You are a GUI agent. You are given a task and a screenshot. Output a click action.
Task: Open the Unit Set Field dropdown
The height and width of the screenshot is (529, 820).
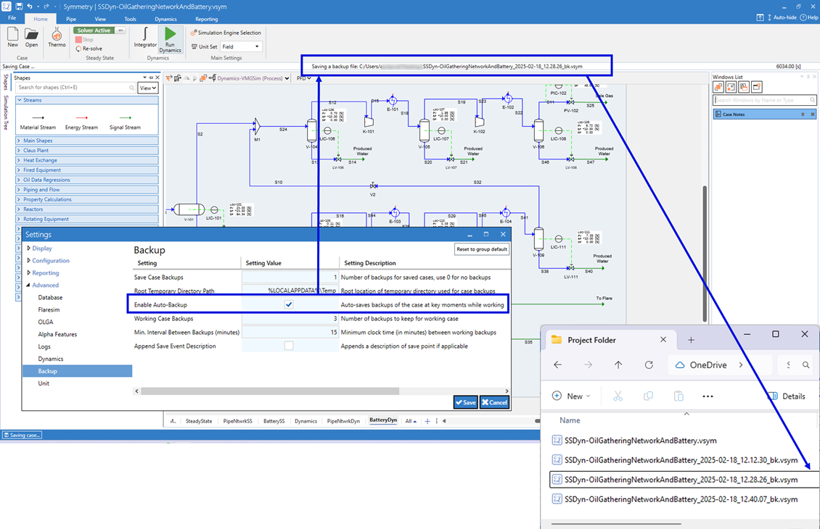point(240,46)
